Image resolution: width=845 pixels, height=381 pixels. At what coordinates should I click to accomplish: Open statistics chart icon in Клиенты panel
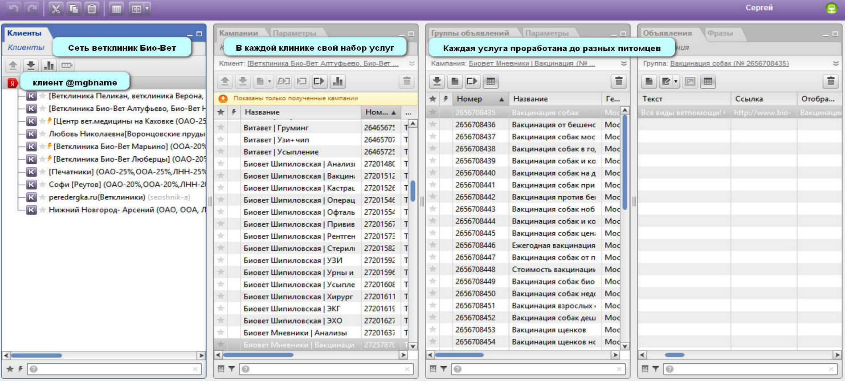49,65
